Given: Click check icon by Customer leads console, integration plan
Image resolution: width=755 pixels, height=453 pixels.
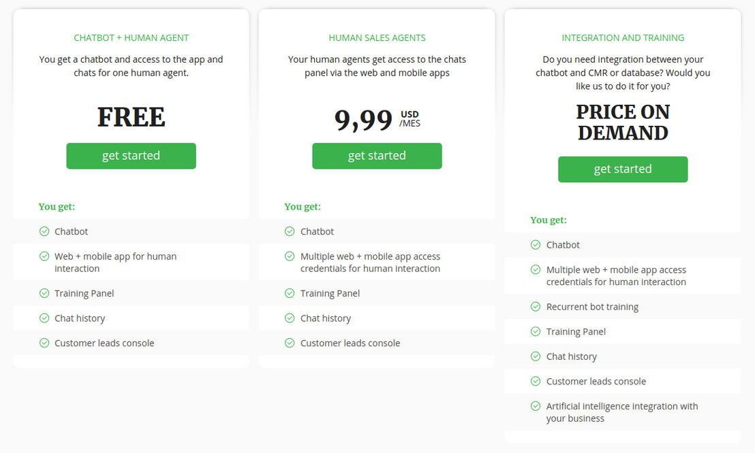Looking at the screenshot, I should pyautogui.click(x=536, y=382).
